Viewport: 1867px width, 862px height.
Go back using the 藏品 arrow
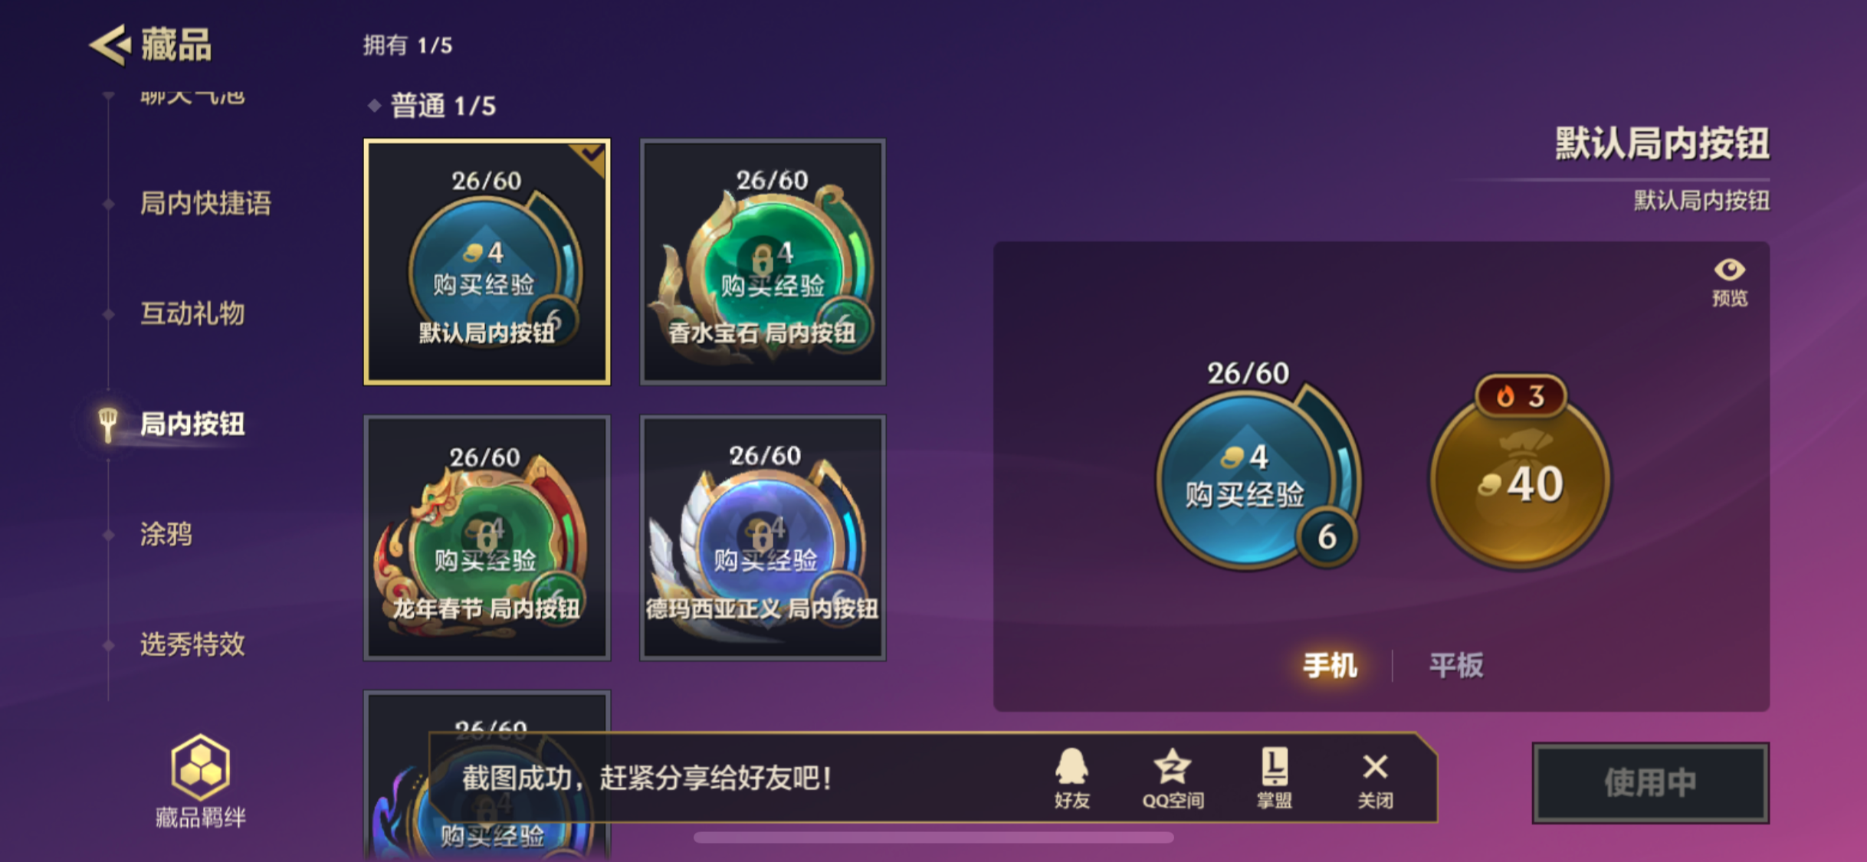tap(110, 44)
